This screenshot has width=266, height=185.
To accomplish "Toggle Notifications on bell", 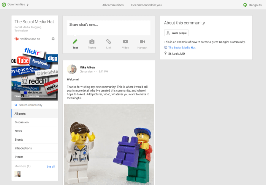I will tap(17, 39).
